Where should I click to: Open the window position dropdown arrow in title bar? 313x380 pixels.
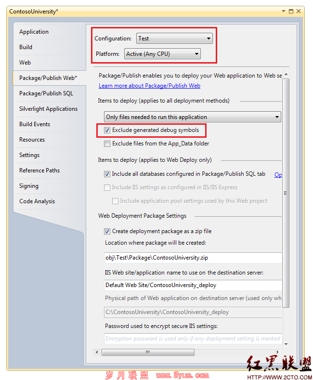[284, 11]
